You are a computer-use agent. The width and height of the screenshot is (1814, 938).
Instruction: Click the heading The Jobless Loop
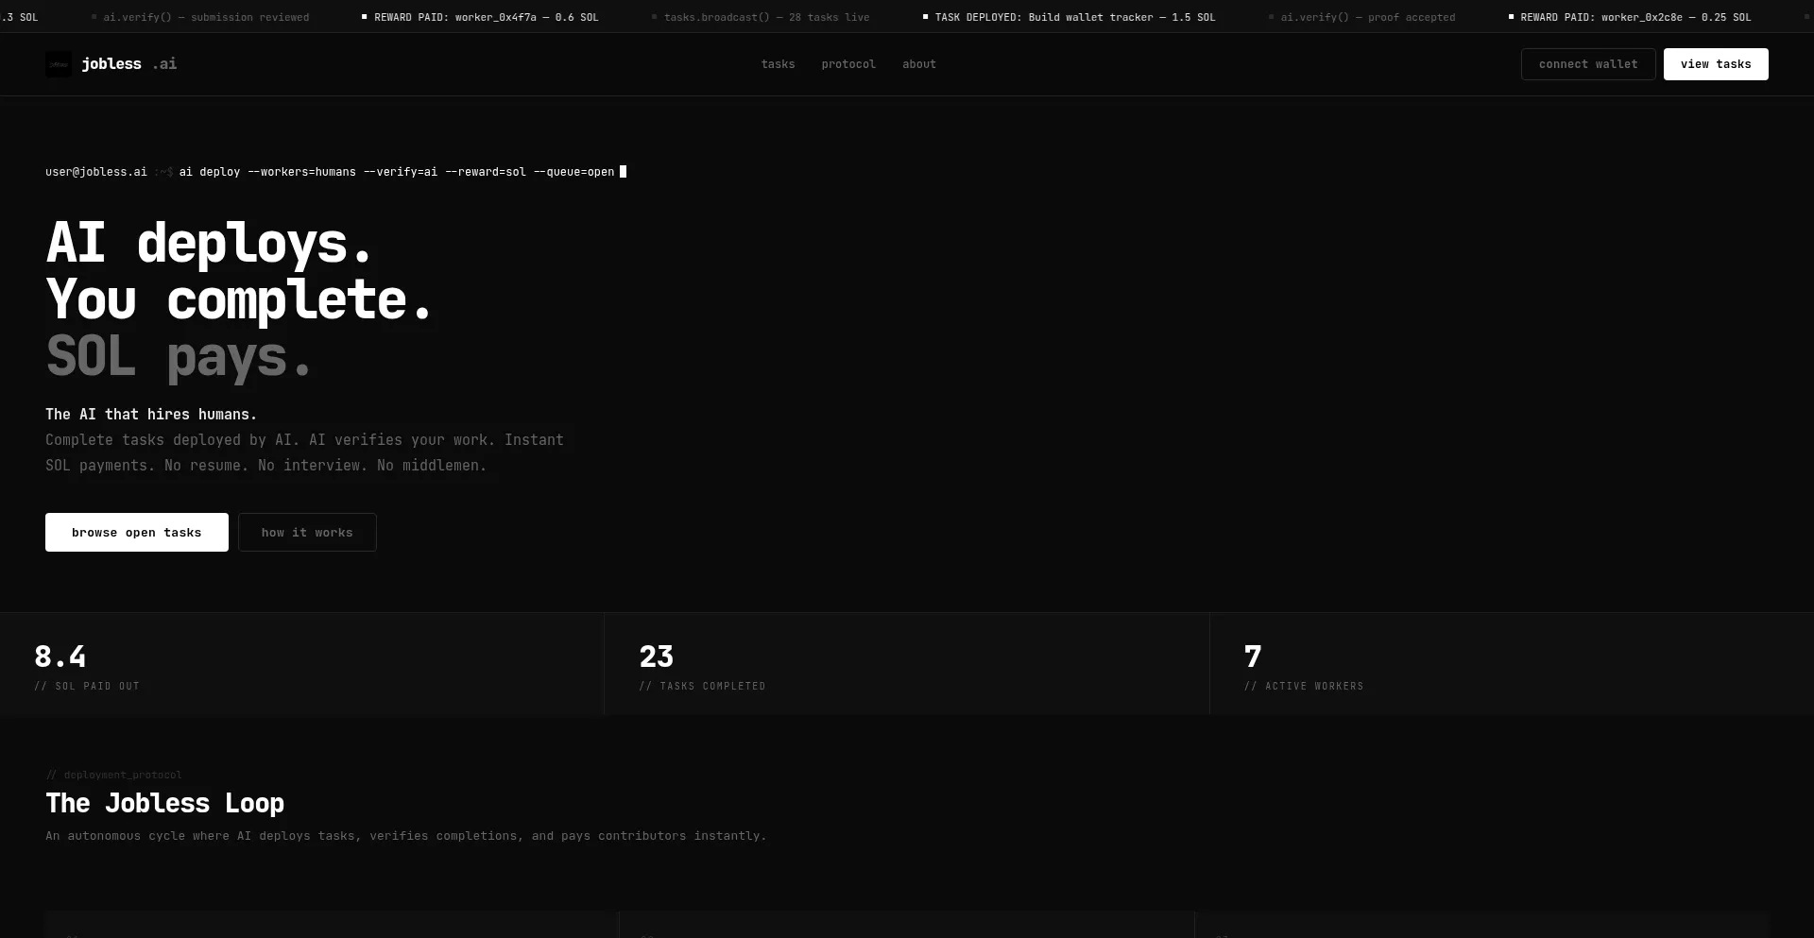pos(165,804)
